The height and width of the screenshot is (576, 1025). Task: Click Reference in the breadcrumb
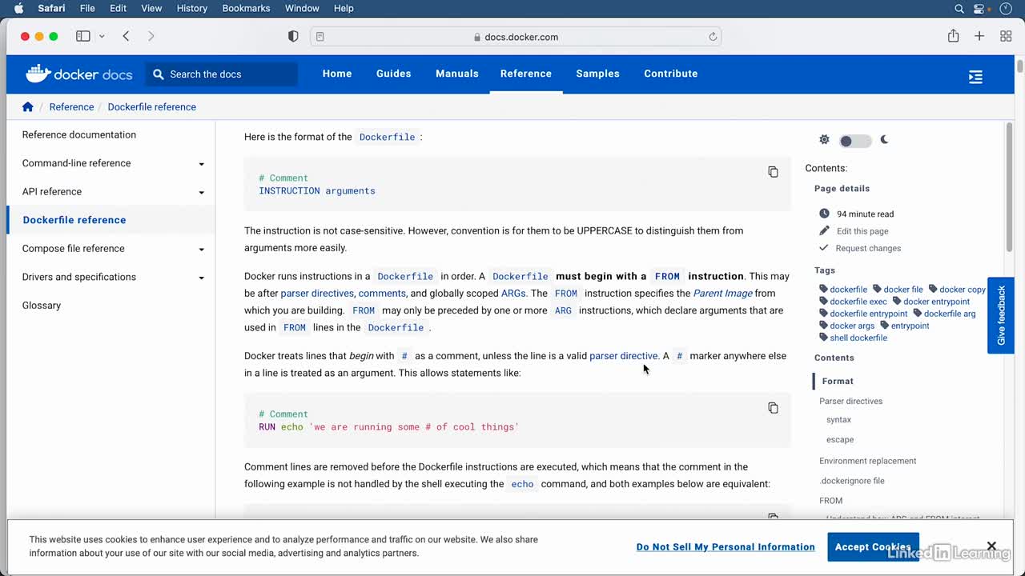(71, 106)
